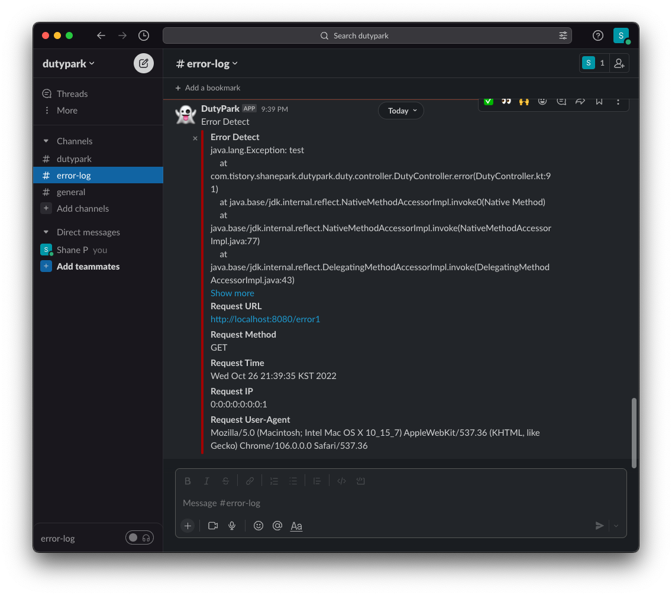
Task: React with raised hands emoji
Action: click(524, 102)
